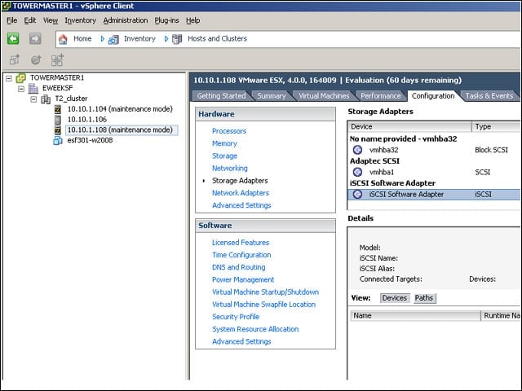Click the vmhba32 adapter icon

coord(357,150)
